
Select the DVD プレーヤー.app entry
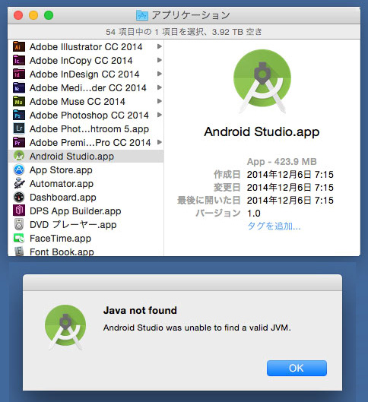pyautogui.click(x=86, y=225)
